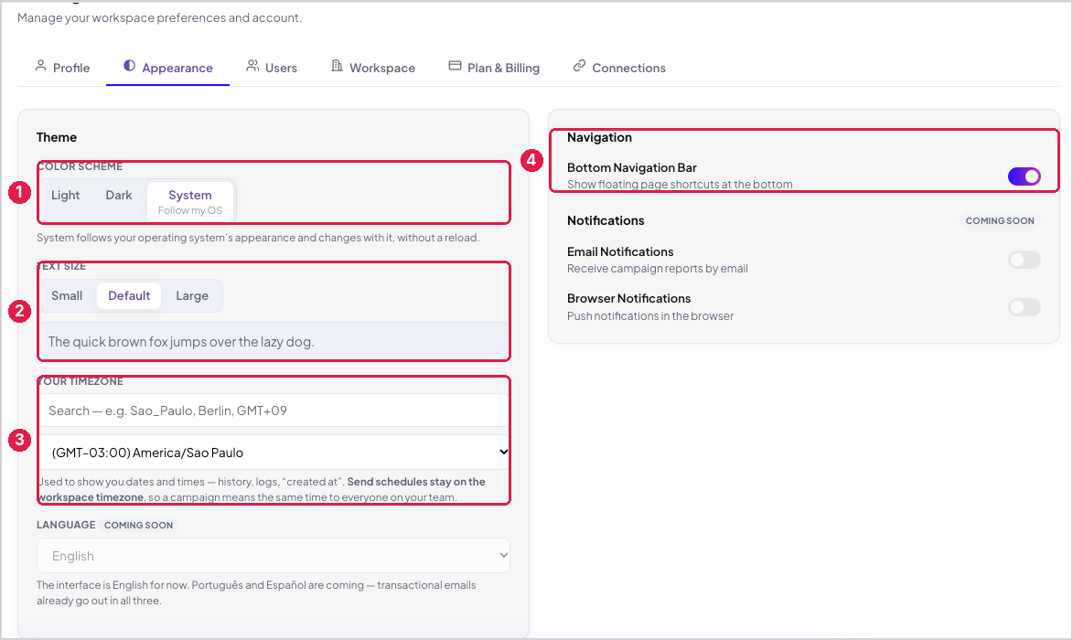1073x640 pixels.
Task: Click the Plan & Billing card icon
Action: (x=455, y=67)
